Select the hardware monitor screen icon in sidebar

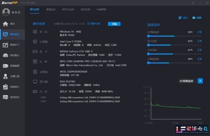click(x=5, y=34)
